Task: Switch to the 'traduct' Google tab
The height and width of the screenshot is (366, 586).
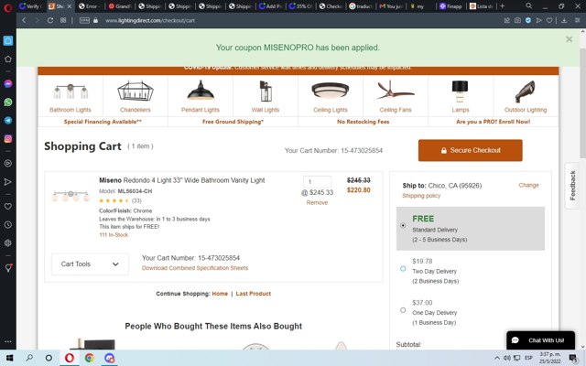Action: click(x=361, y=6)
